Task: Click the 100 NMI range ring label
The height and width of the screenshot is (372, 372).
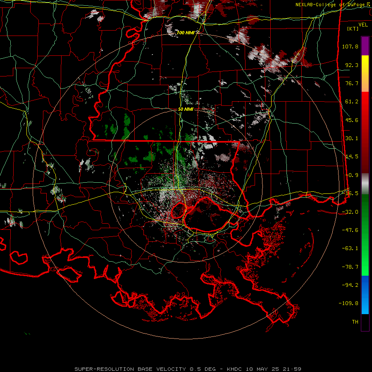Action: click(x=185, y=33)
